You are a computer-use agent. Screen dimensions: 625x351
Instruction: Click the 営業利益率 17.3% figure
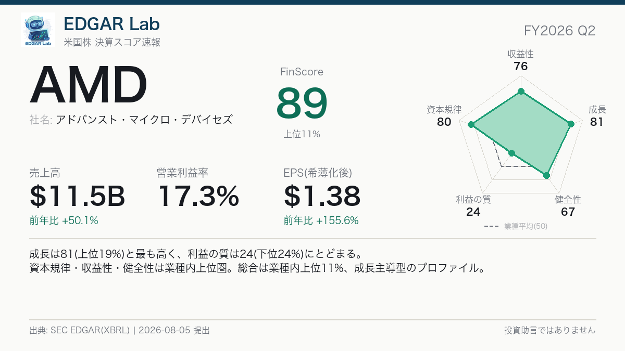[x=198, y=196]
